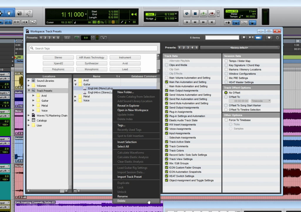This screenshot has height=212, width=301.
Task: Click the parent folder icon in Workspace
Action: (67, 38)
